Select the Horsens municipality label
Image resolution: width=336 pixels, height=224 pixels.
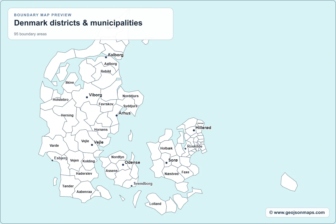click(101, 130)
